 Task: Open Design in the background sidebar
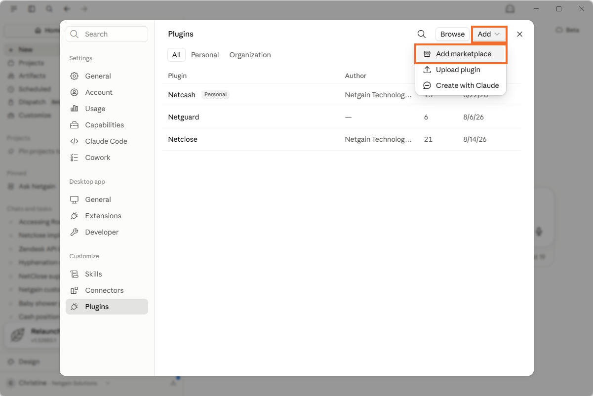coord(29,361)
